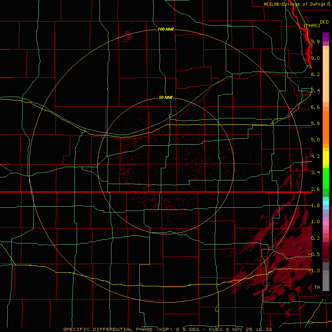Pick the yellow segment of the color bar
This screenshot has height=332, width=332.
coord(326,158)
